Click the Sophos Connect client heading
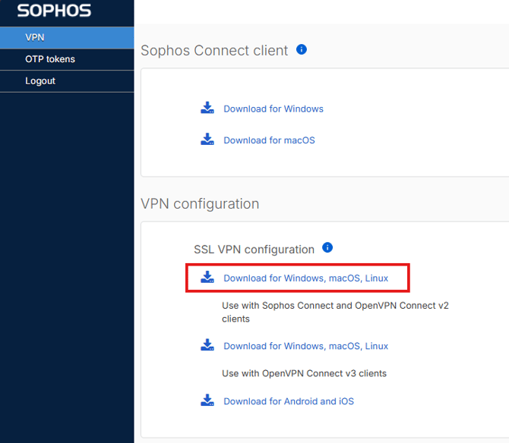Screen dimensions: 509x443 (x=214, y=51)
